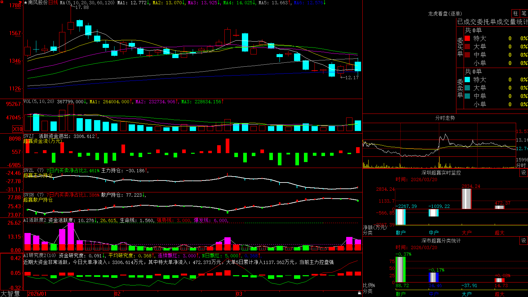528x297 pixels.
Task: Switch order statistics to 柱 bar view
Action: (515, 13)
